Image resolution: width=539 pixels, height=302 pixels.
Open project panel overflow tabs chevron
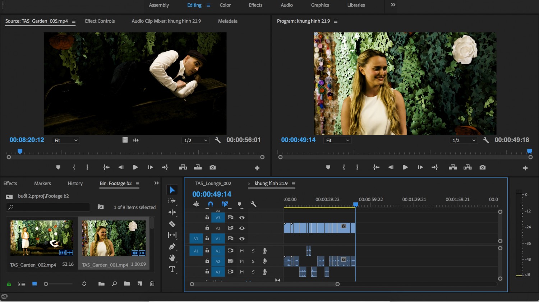pos(156,183)
